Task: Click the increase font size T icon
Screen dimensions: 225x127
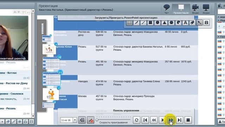Action: (24, 12)
